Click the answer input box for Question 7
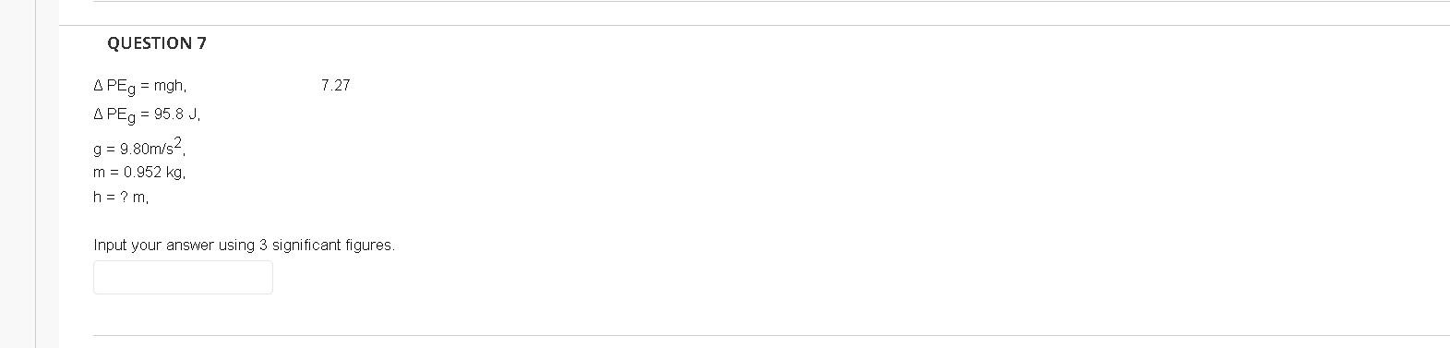1450x348 pixels. (x=183, y=277)
